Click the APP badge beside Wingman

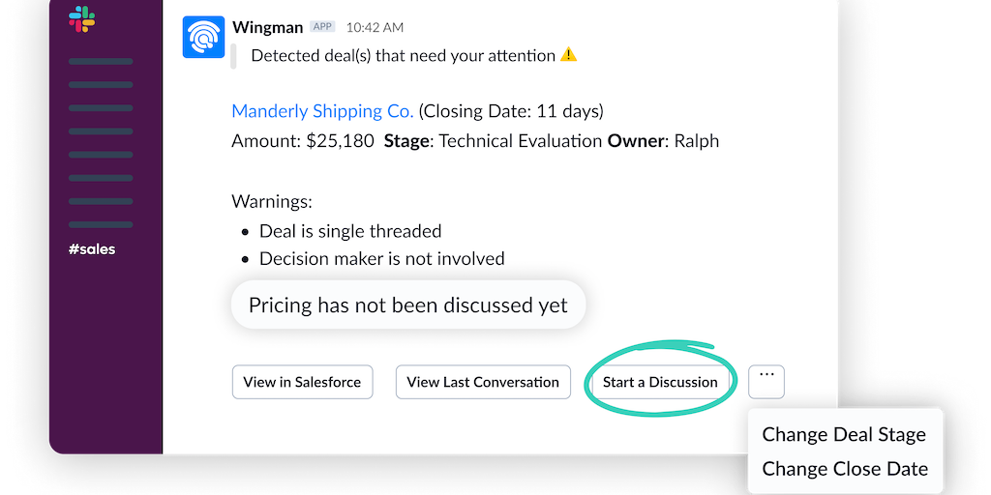[322, 27]
